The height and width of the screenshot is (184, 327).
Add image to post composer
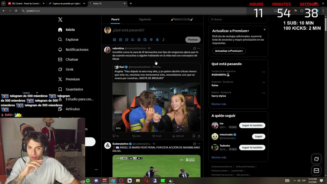(x=114, y=40)
